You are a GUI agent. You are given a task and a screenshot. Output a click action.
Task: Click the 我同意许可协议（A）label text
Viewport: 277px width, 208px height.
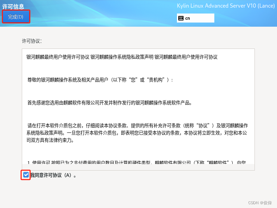pyautogui.click(x=53, y=175)
